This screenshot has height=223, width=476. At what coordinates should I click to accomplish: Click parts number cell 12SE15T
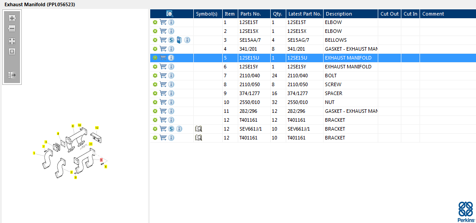click(248, 22)
